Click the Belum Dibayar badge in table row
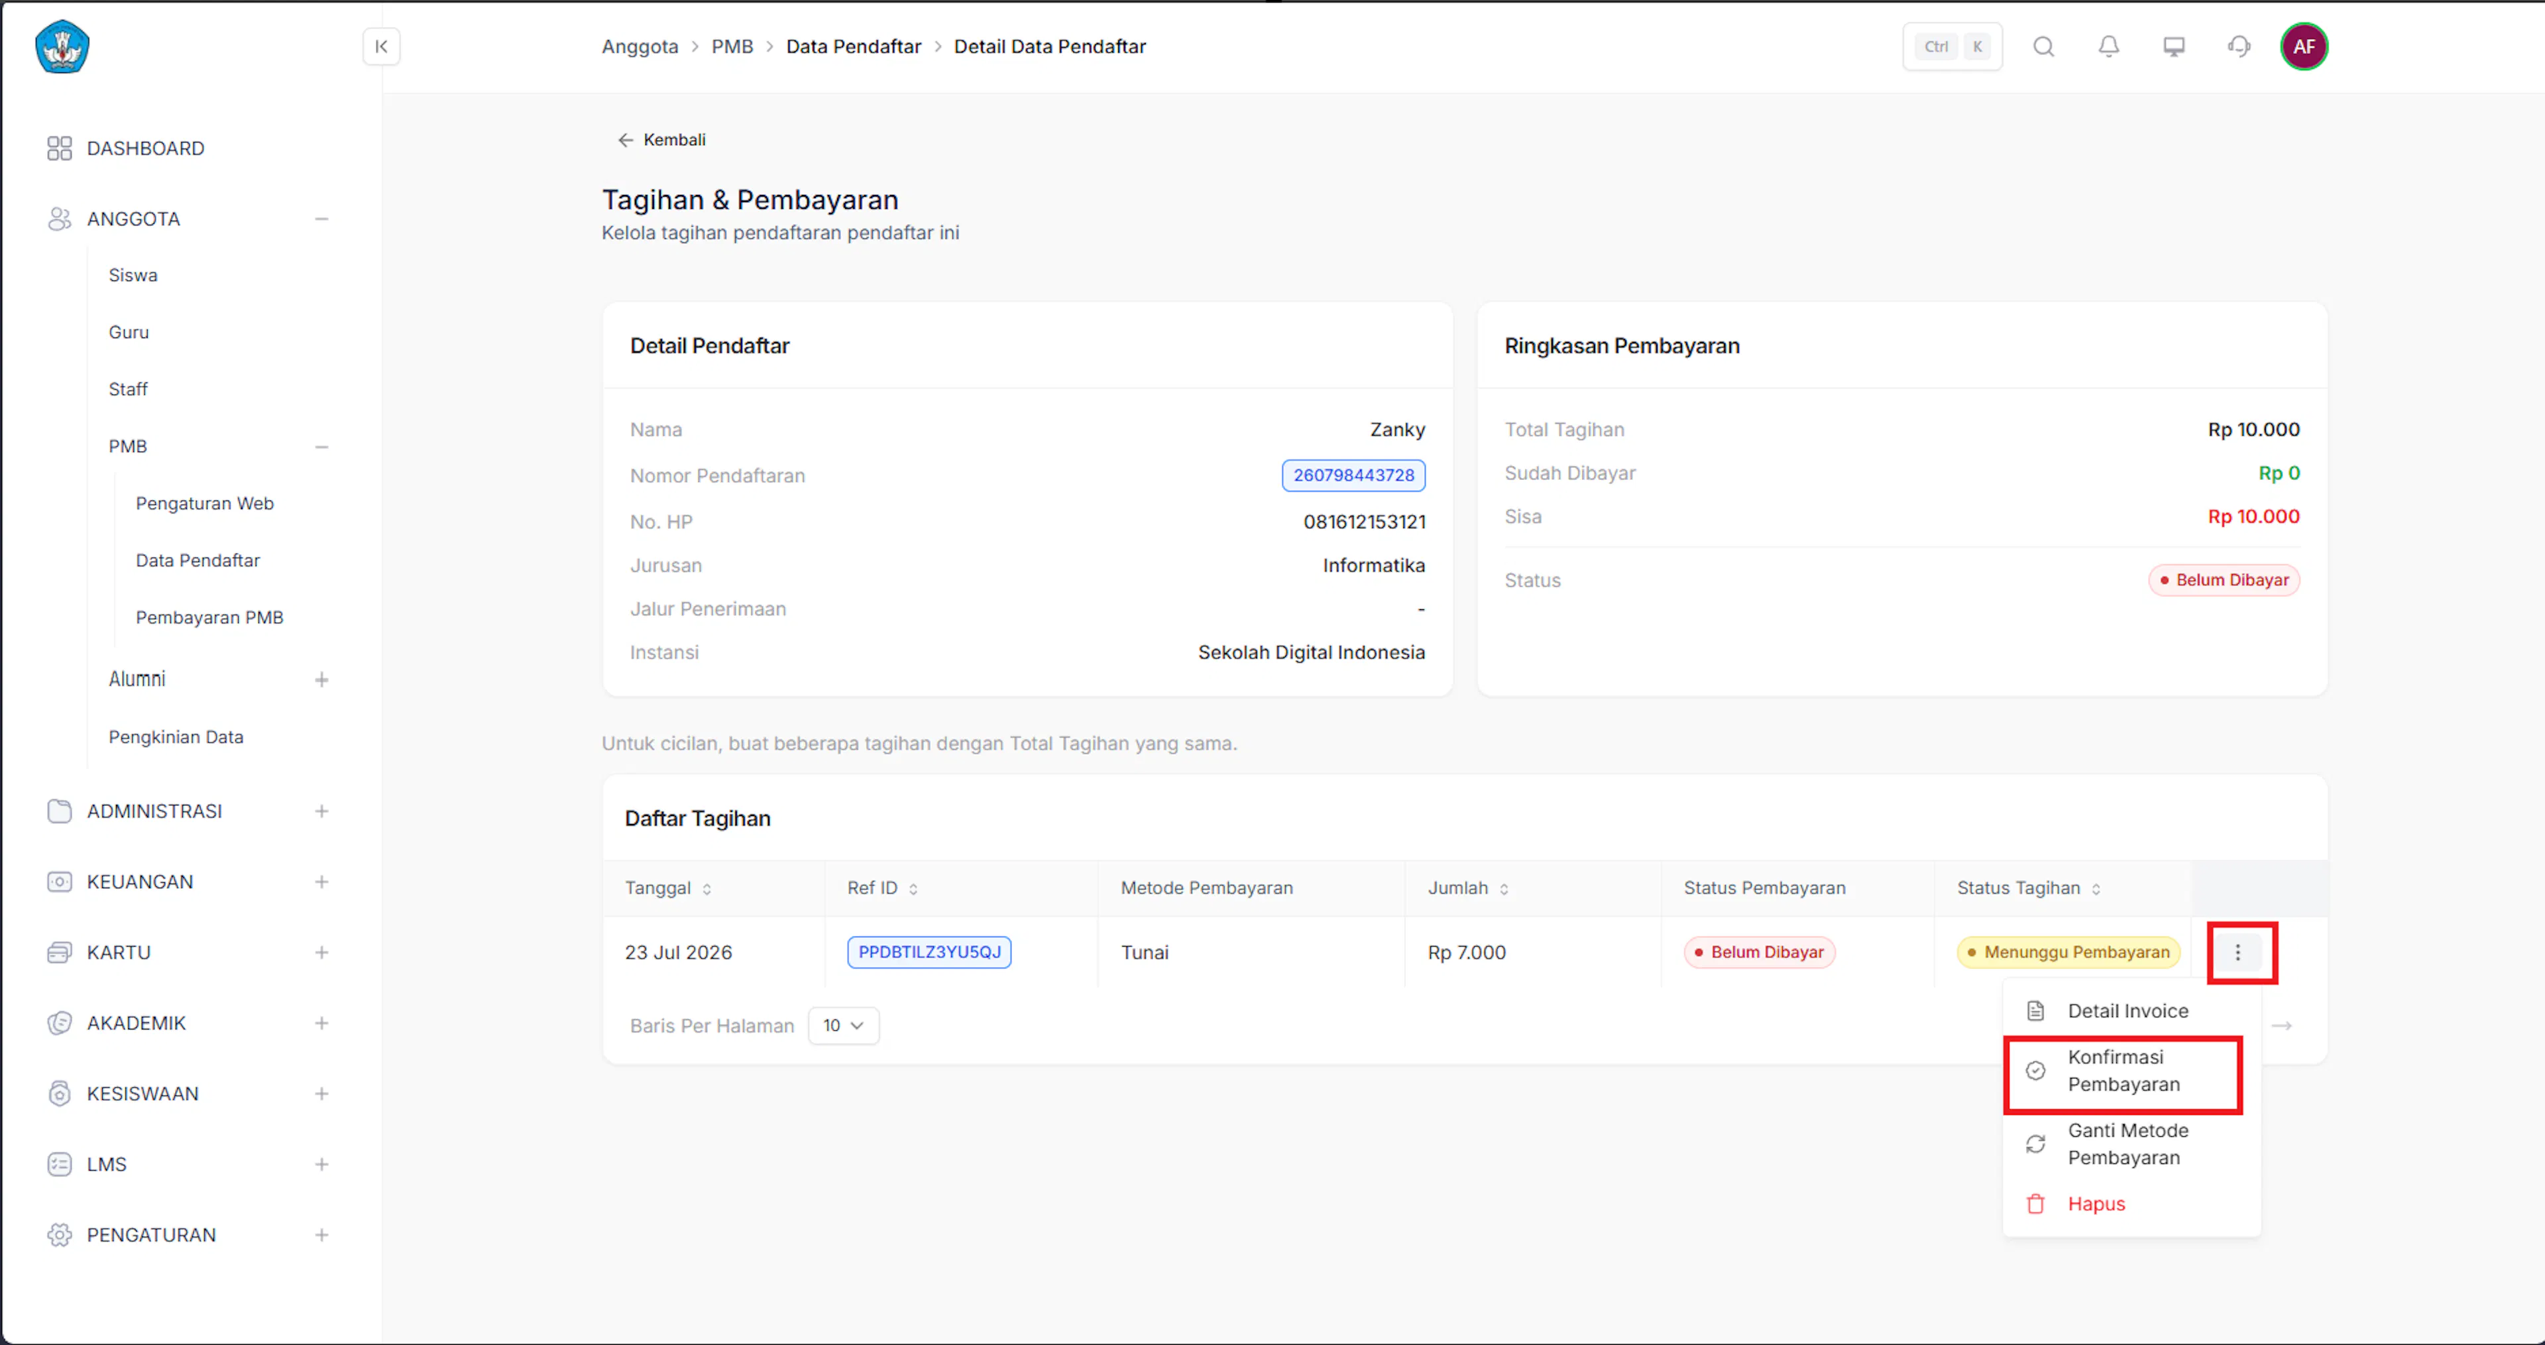This screenshot has height=1345, width=2545. [1760, 953]
